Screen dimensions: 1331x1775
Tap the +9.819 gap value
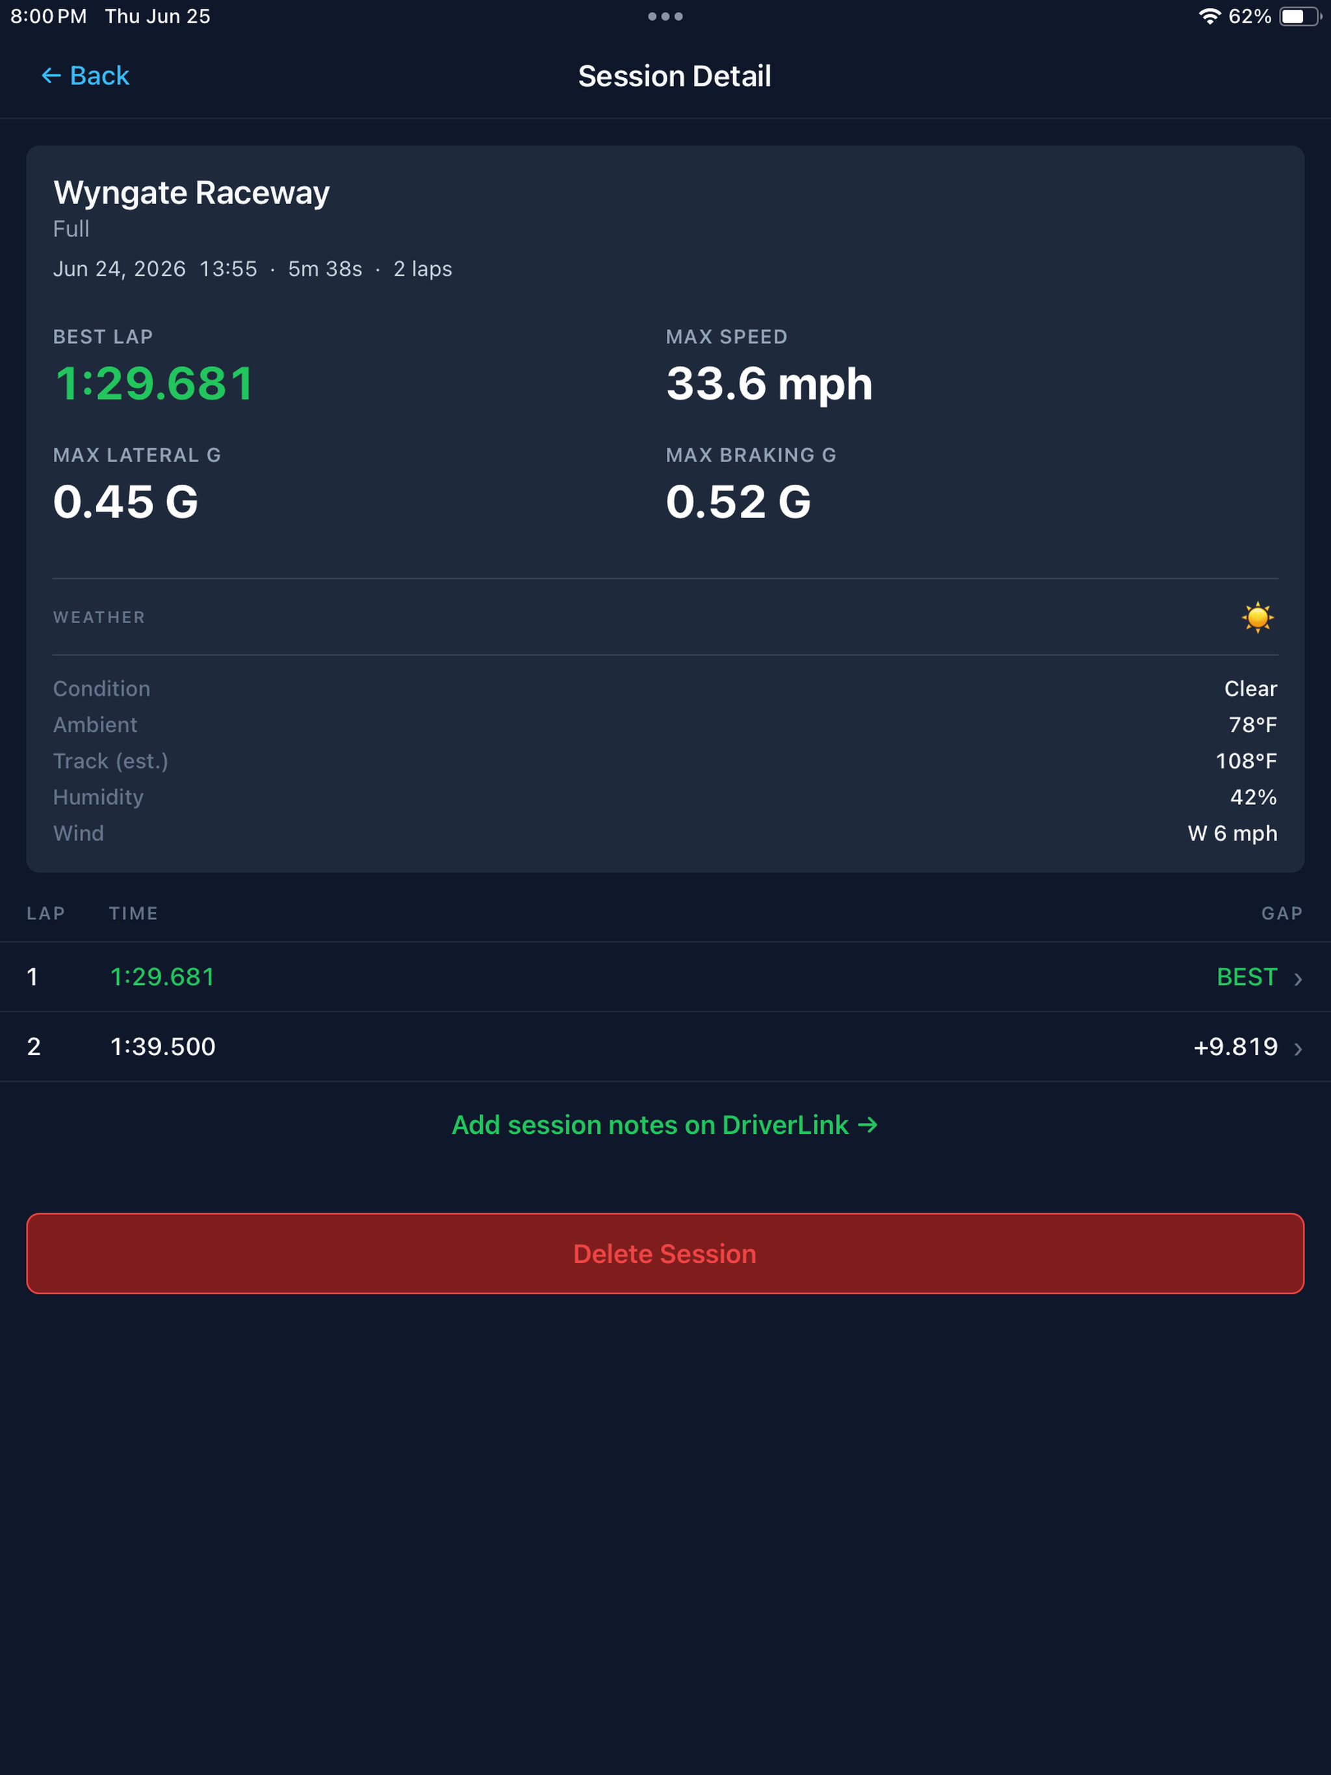[x=1235, y=1047]
